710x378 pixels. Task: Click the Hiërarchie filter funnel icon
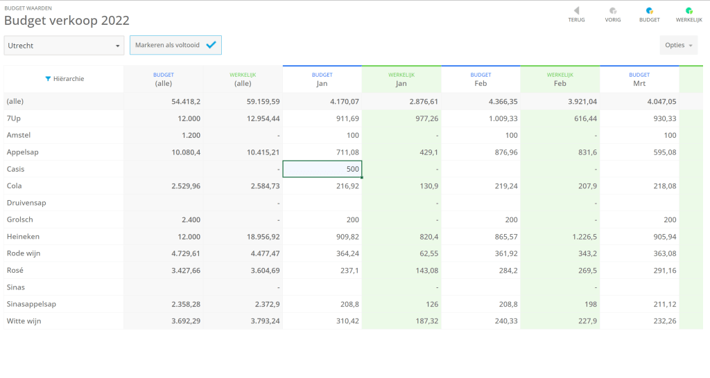(x=48, y=79)
